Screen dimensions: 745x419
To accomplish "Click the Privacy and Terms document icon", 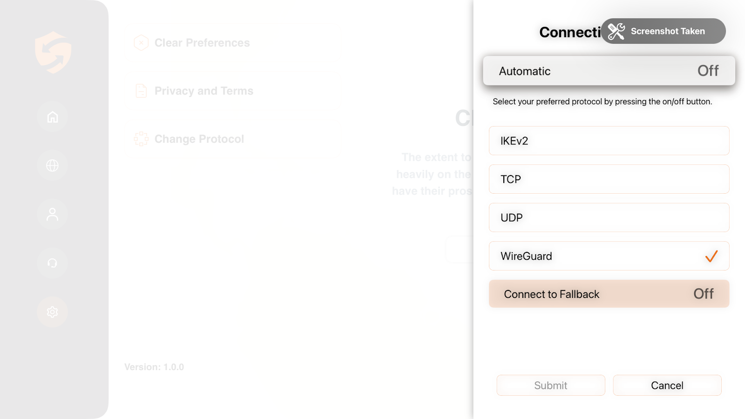I will coord(141,91).
